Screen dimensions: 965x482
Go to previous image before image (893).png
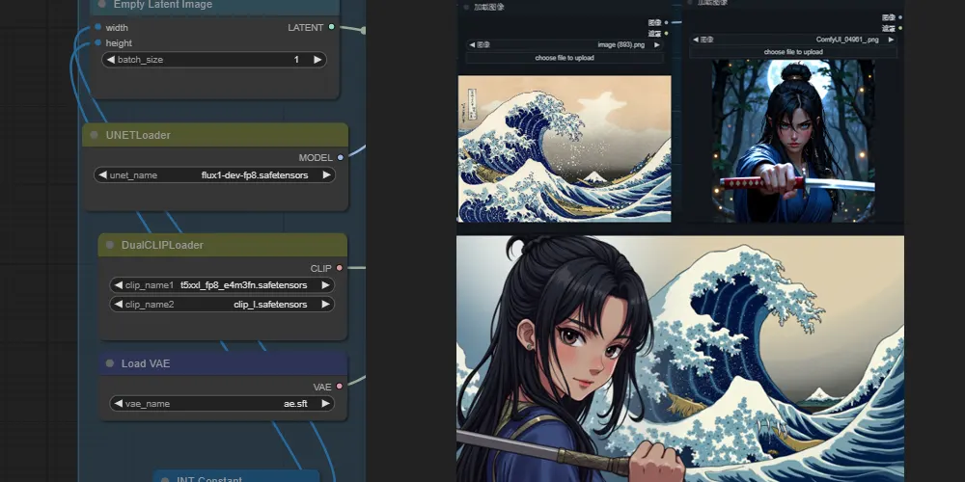pyautogui.click(x=472, y=45)
